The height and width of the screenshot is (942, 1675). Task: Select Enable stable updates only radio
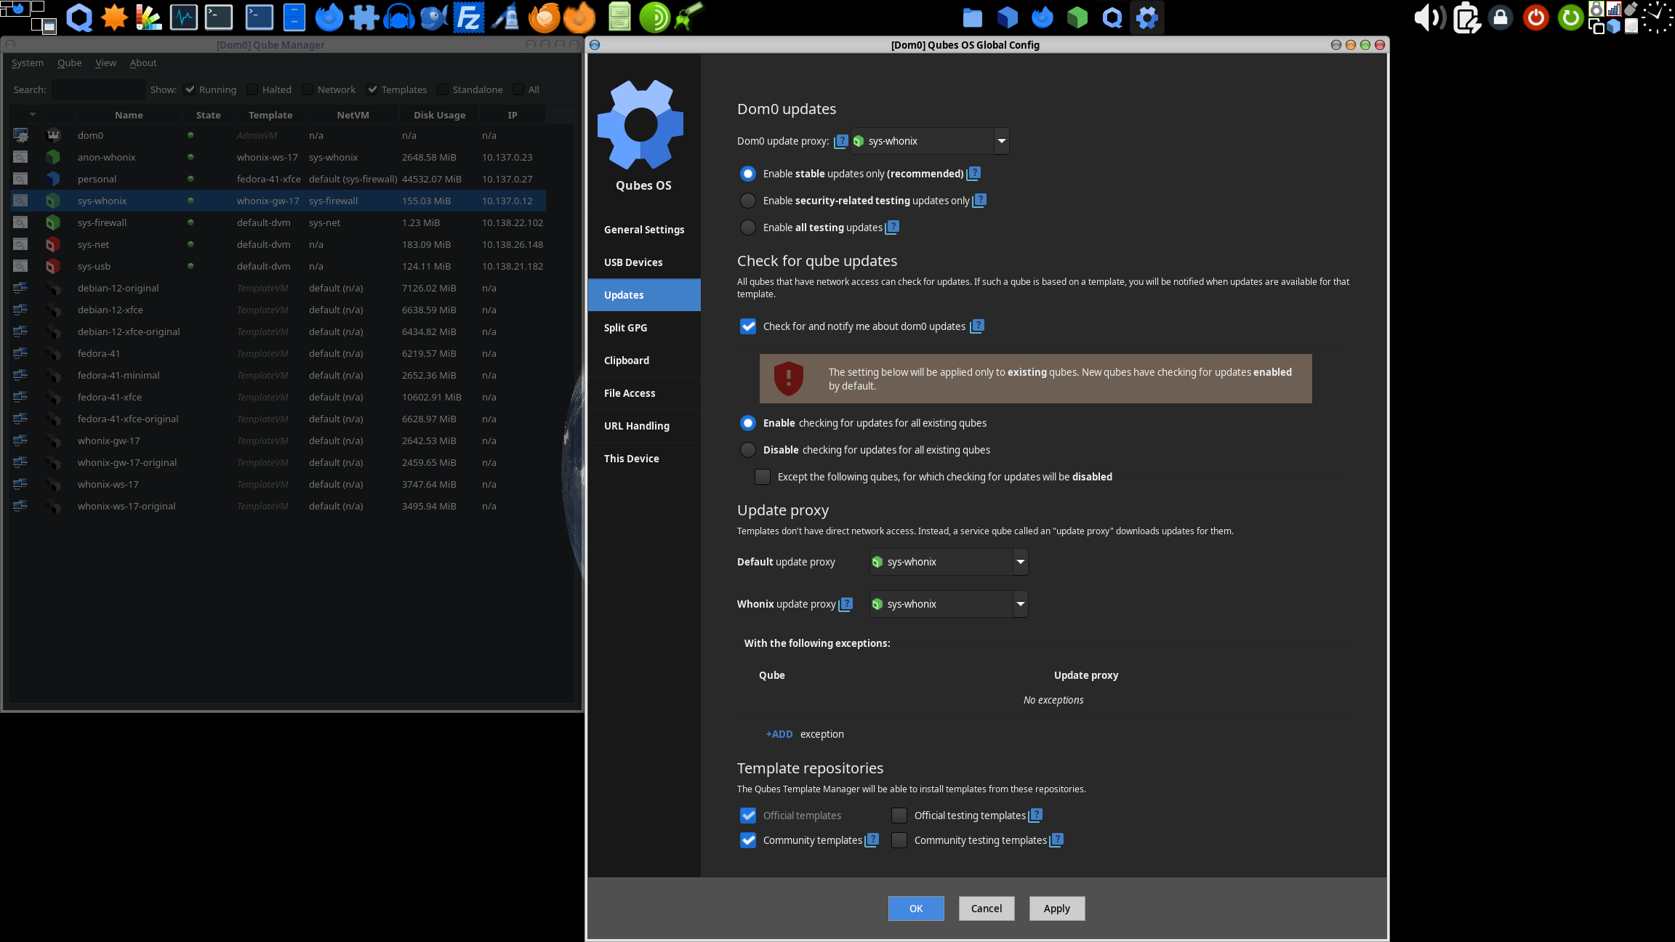click(748, 174)
